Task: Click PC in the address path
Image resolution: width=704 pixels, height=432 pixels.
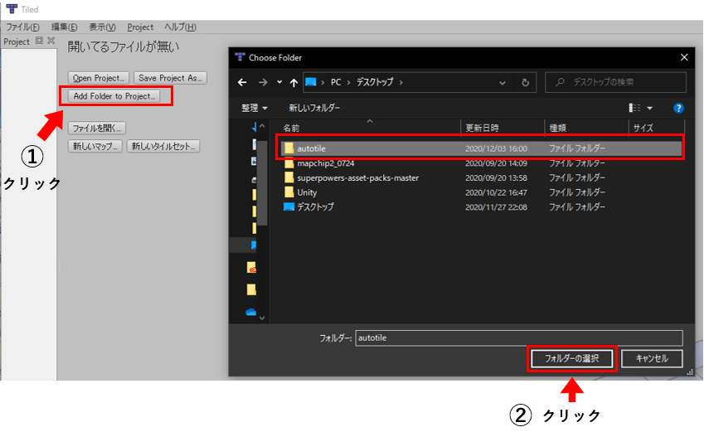Action: (x=336, y=82)
